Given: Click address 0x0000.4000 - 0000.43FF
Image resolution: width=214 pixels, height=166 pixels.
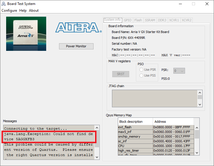Looking at the screenshot, I should [x=173, y=141].
